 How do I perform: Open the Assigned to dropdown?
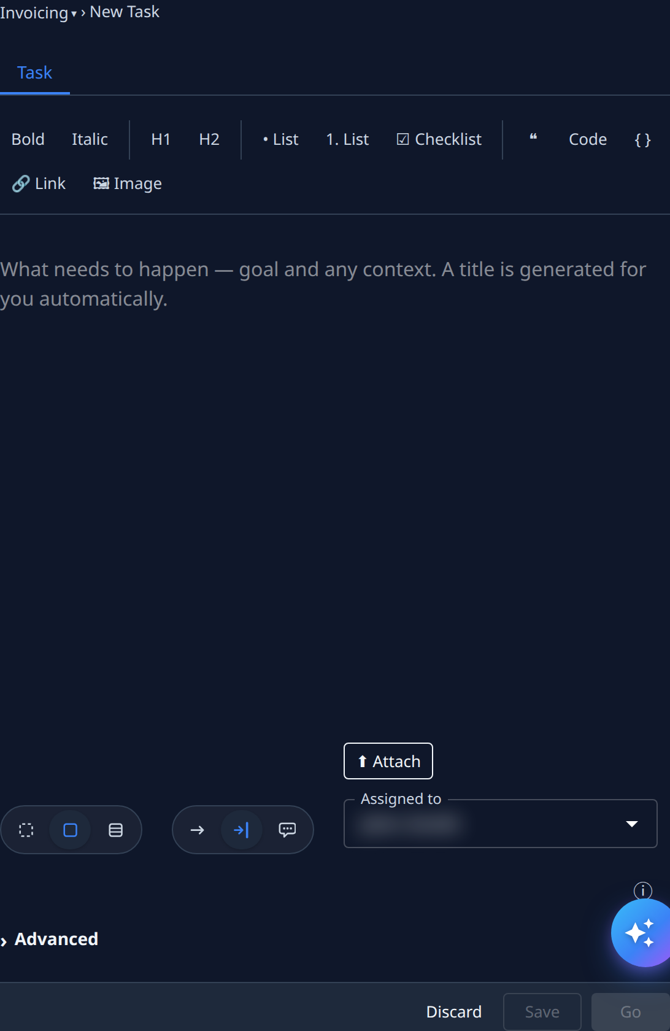[501, 824]
